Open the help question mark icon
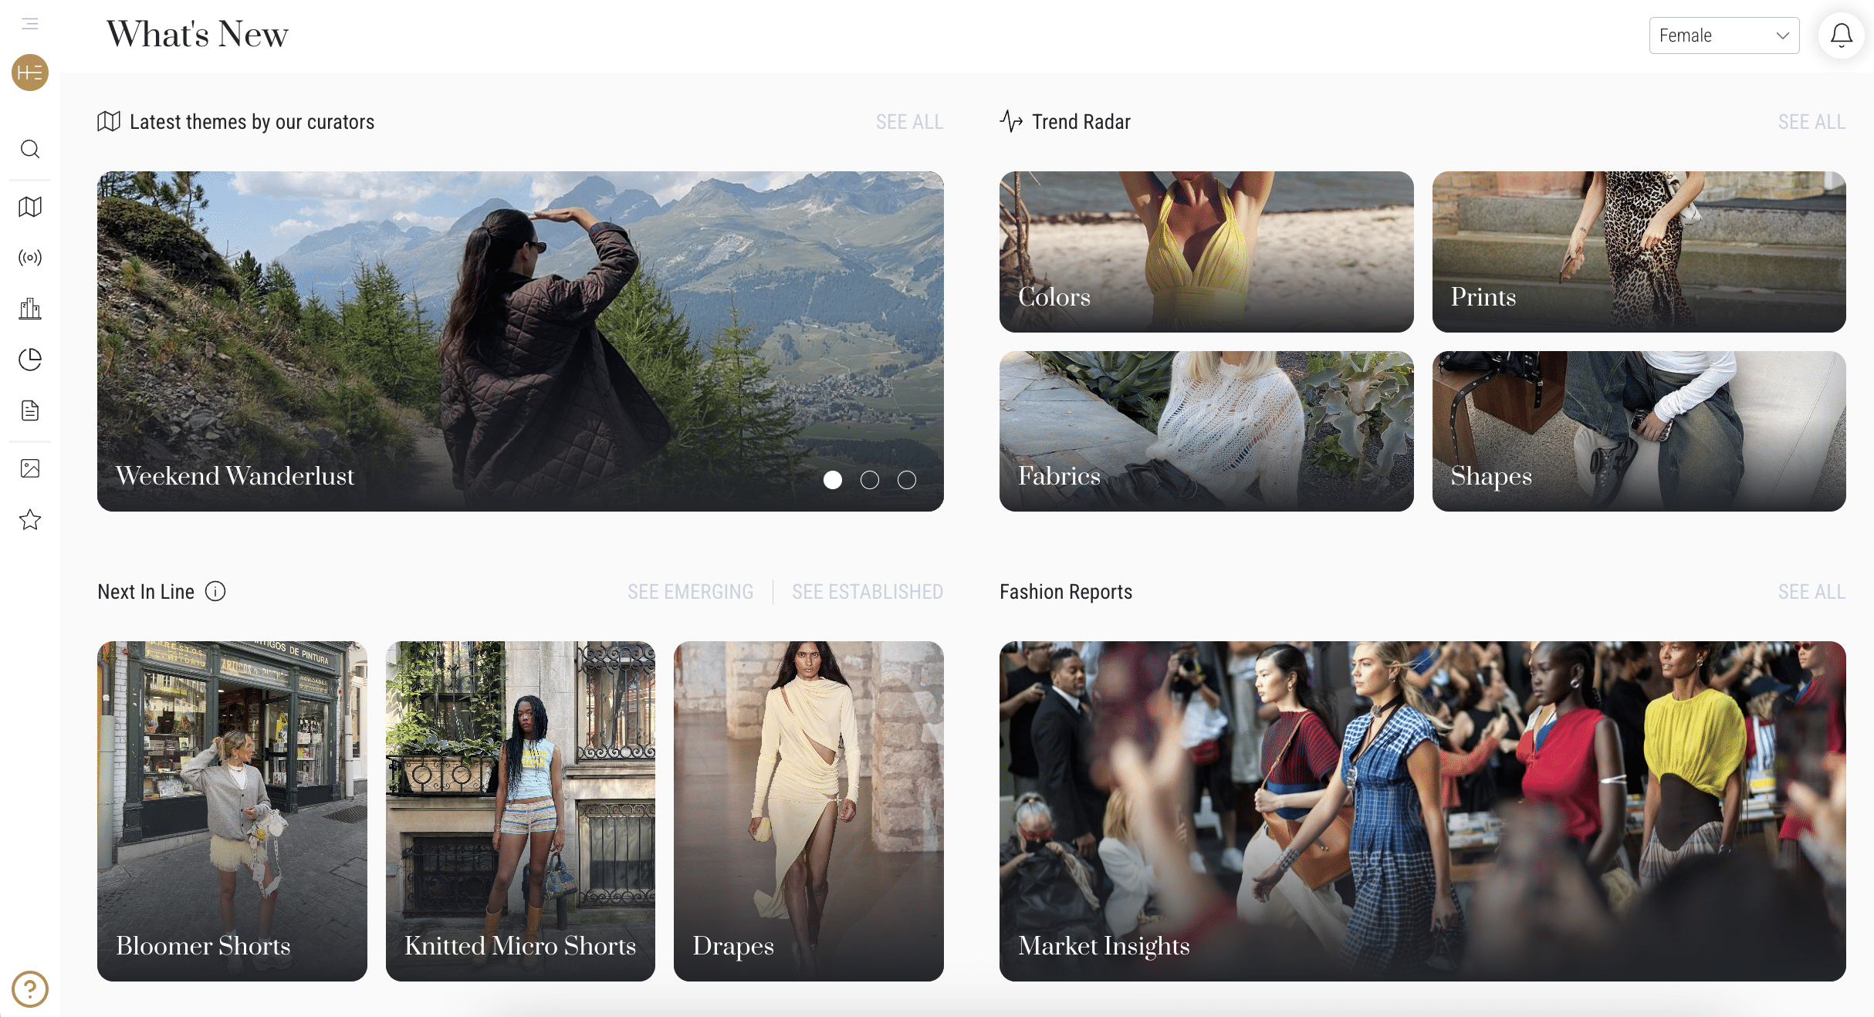The image size is (1874, 1017). click(30, 988)
